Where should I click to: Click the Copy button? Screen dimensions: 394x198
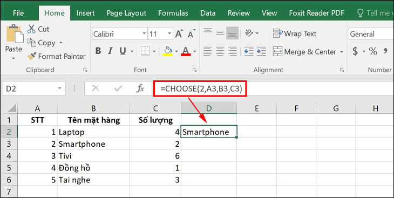pyautogui.click(x=42, y=43)
